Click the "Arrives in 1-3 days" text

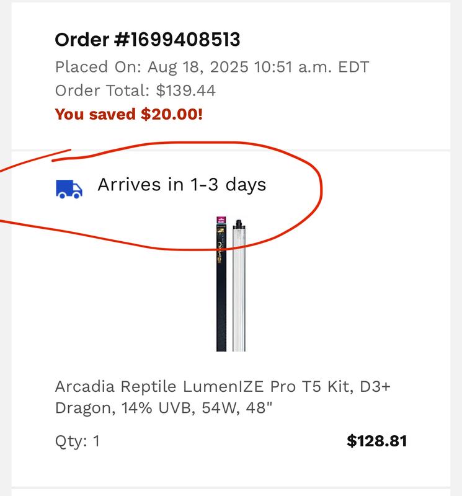point(182,185)
